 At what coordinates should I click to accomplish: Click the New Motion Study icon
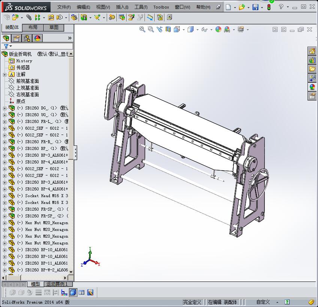click(112, 18)
